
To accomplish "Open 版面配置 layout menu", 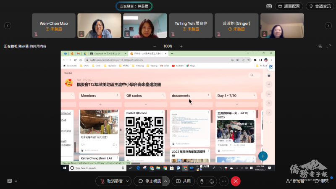I will 289,6.
